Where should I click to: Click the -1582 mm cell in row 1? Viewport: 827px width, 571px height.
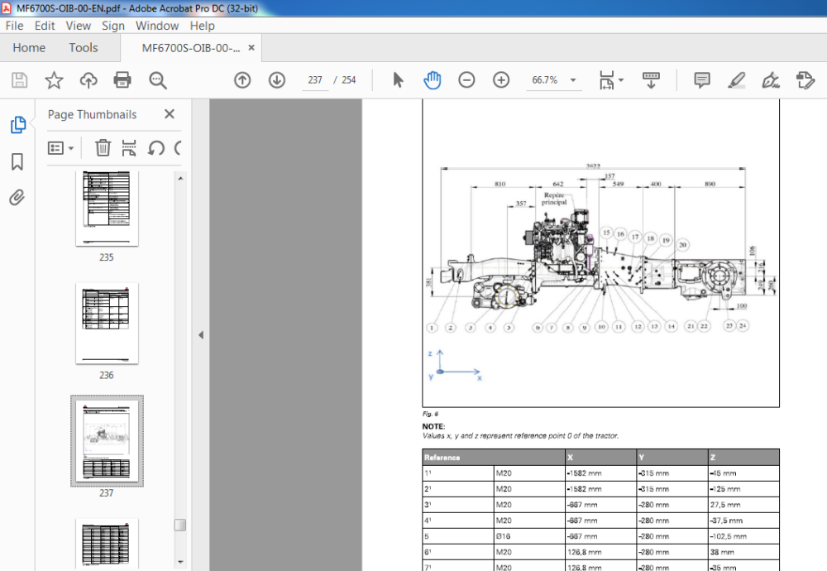pos(600,473)
